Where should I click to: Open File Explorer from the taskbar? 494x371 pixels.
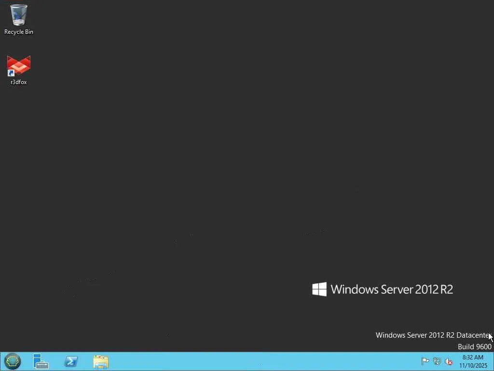101,362
